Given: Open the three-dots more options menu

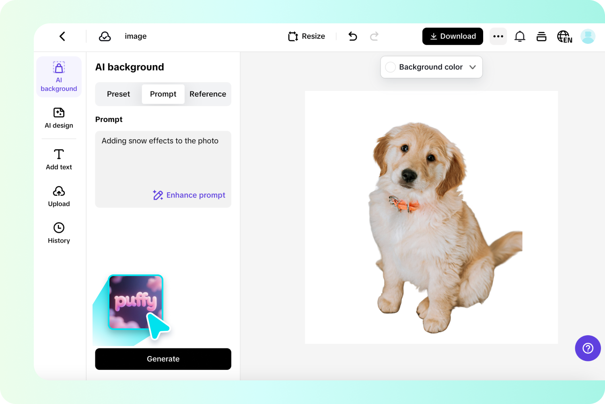Looking at the screenshot, I should coord(498,36).
